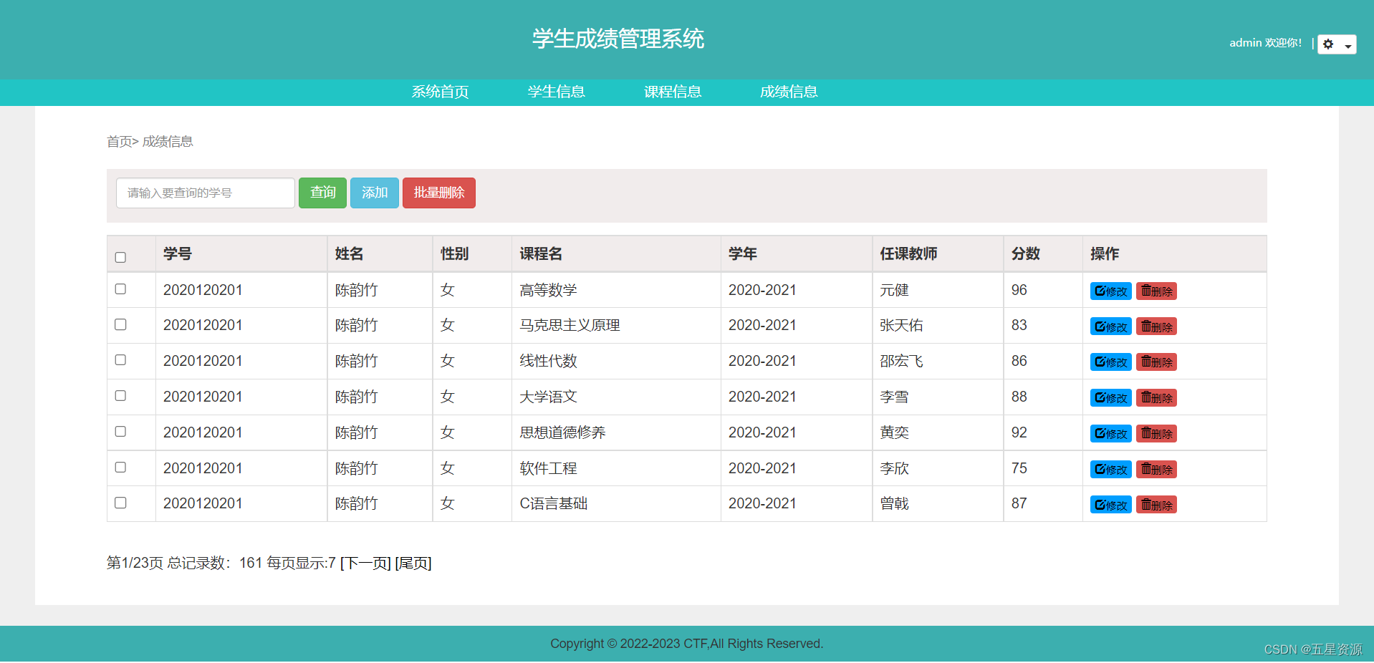Click the score value 75

[x=1019, y=469]
